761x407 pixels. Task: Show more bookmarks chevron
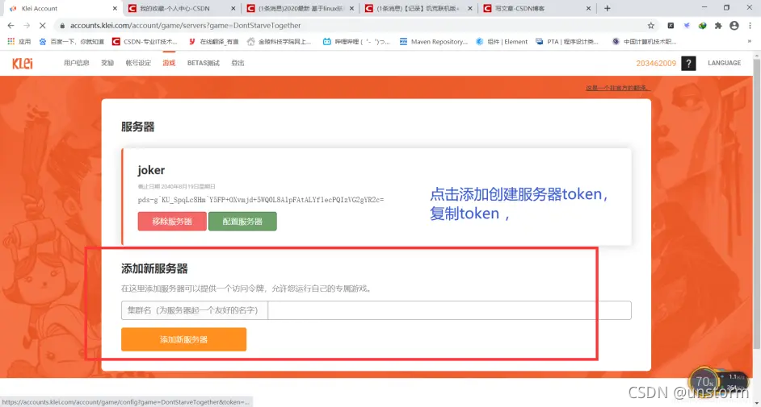tap(750, 42)
